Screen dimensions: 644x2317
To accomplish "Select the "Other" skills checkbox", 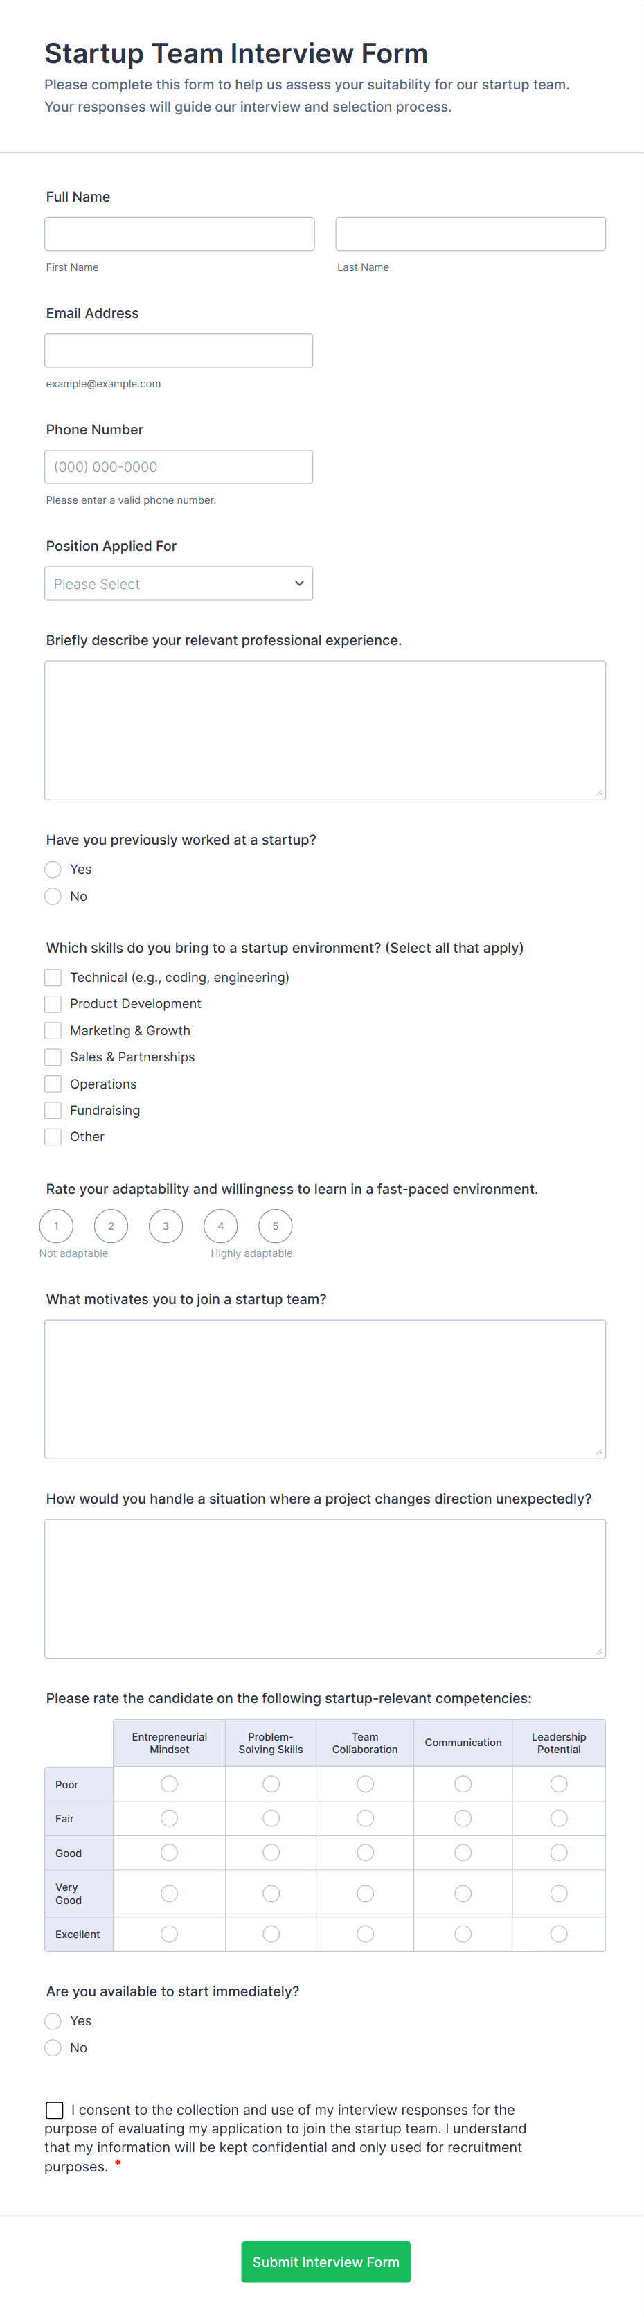I will coord(53,1136).
